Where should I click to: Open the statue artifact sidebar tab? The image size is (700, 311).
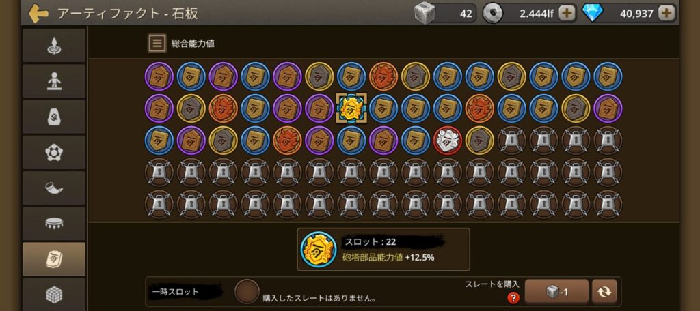pyautogui.click(x=54, y=81)
